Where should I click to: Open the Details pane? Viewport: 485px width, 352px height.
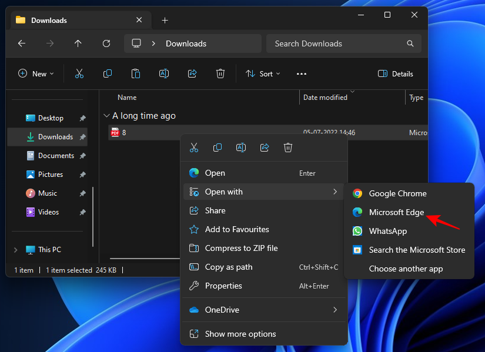pyautogui.click(x=395, y=73)
